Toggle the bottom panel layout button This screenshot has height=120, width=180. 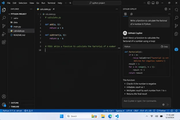point(153,3)
